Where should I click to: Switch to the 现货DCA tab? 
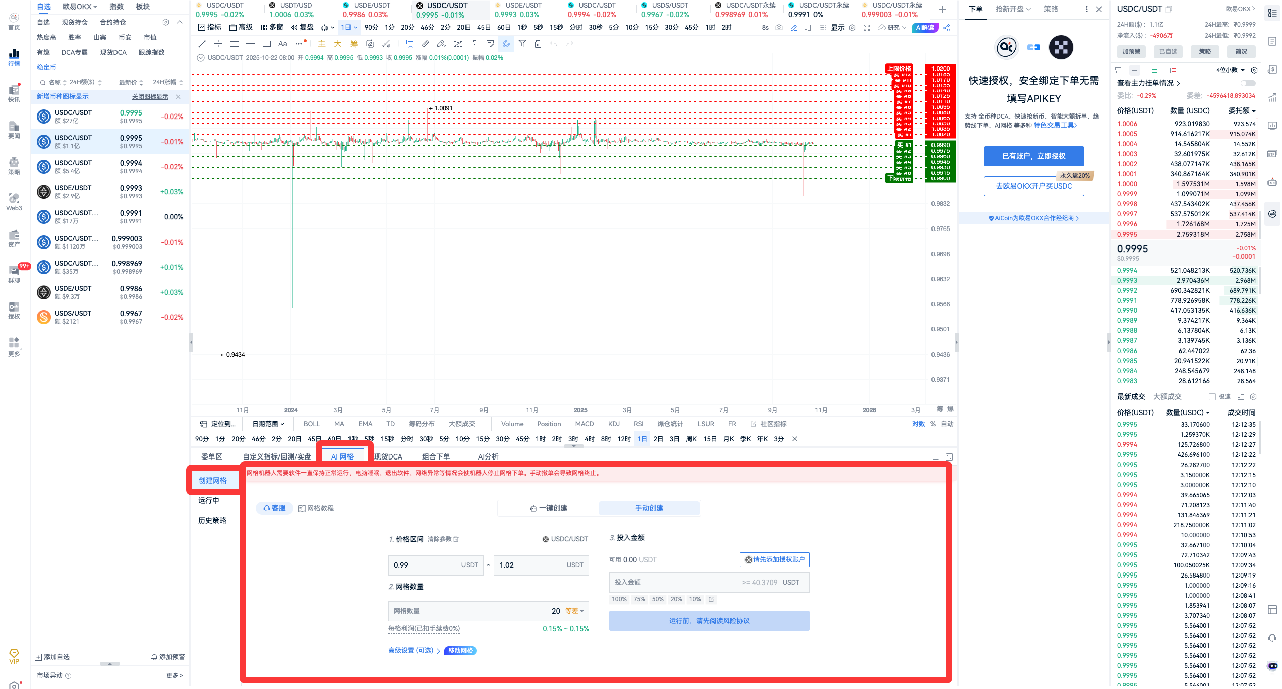388,456
